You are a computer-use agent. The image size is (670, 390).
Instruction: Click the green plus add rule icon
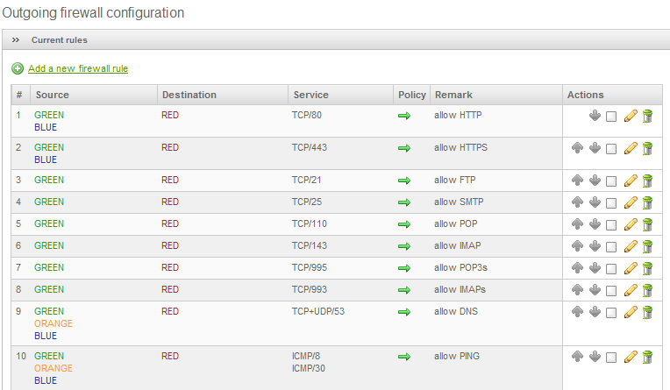pyautogui.click(x=18, y=68)
